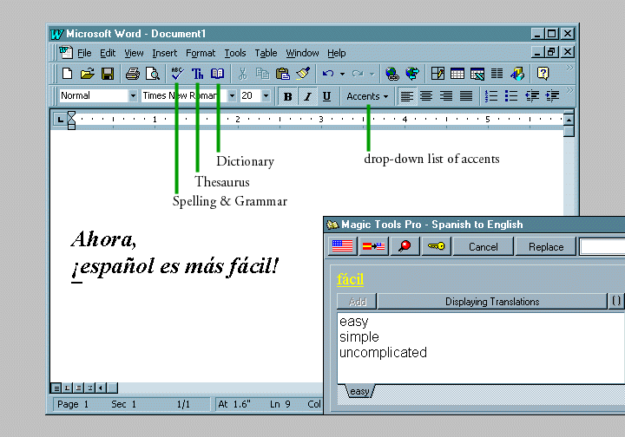Screen dimensions: 625x437
Task: Click the Format Painter brush icon
Action: [302, 74]
